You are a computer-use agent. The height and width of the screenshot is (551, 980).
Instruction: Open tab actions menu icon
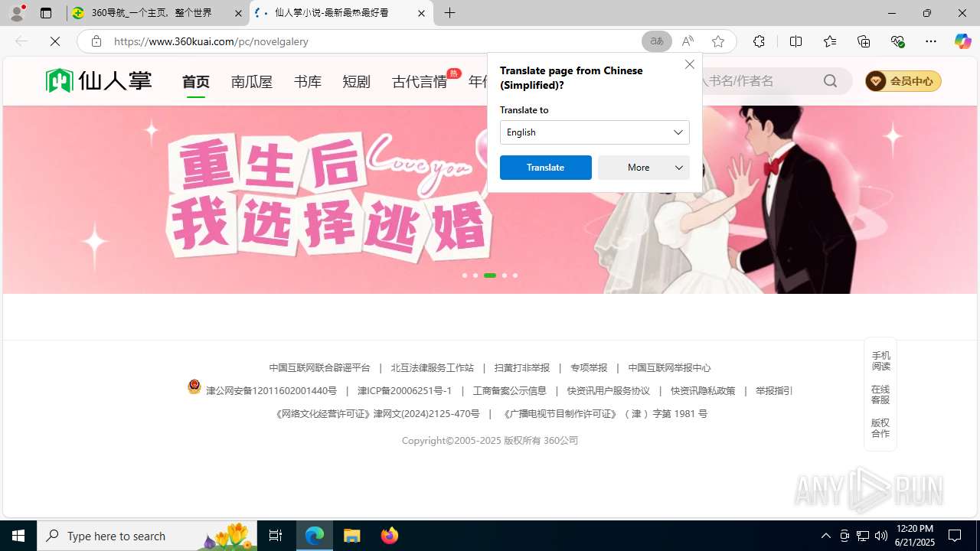point(46,13)
